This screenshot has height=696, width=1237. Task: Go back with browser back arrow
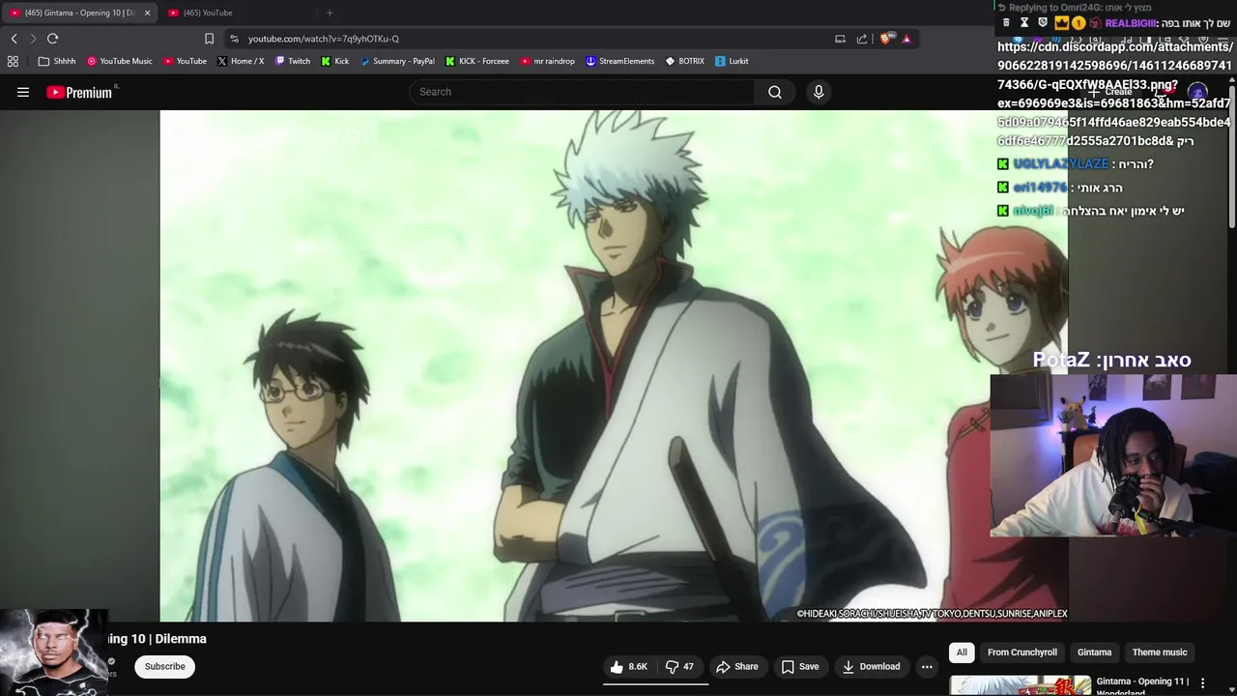(14, 39)
